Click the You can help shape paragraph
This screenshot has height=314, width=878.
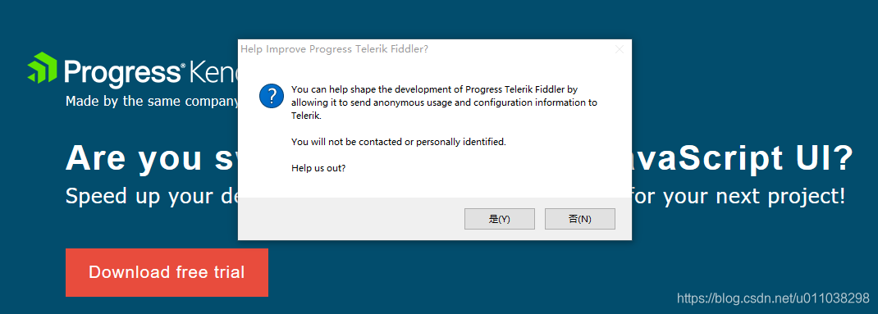click(x=444, y=103)
